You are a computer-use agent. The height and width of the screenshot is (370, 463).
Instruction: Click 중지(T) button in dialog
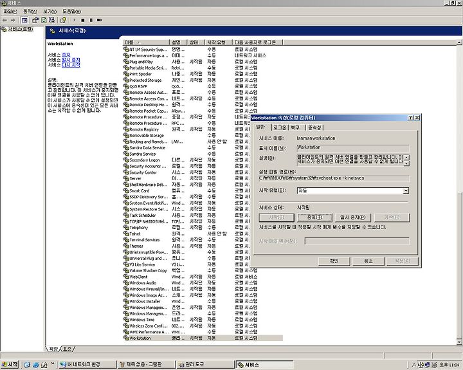click(314, 217)
